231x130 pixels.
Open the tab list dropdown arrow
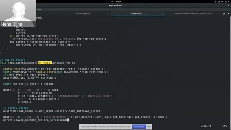pyautogui.click(x=228, y=13)
